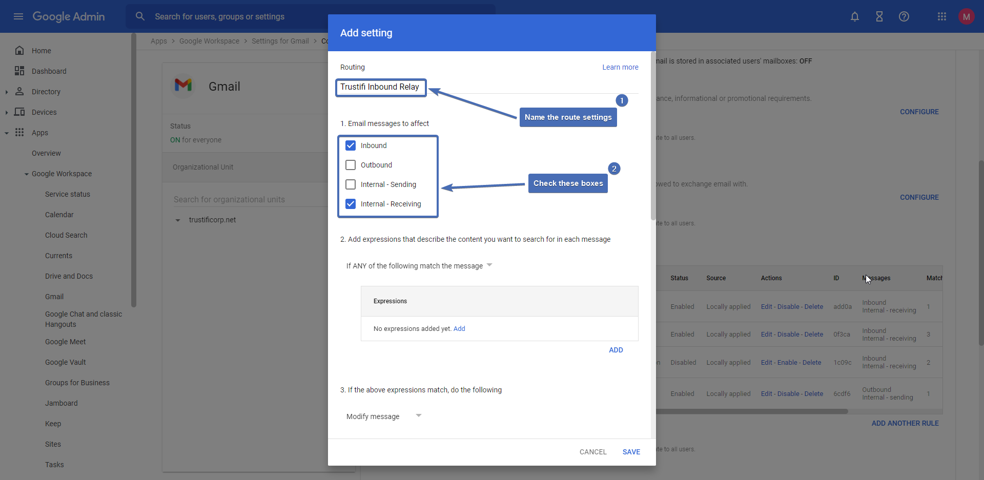The width and height of the screenshot is (984, 480).
Task: Click the Google Admin logo
Action: [69, 16]
